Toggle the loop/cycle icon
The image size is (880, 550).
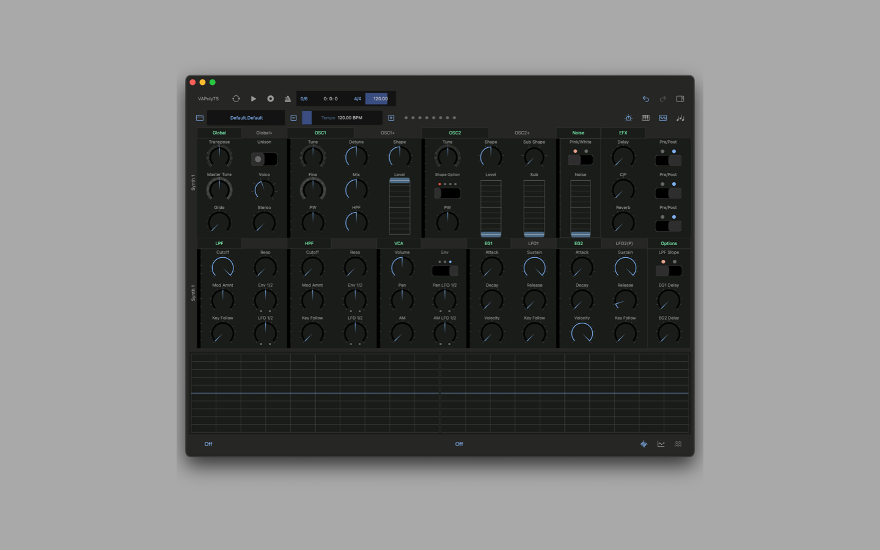click(236, 98)
